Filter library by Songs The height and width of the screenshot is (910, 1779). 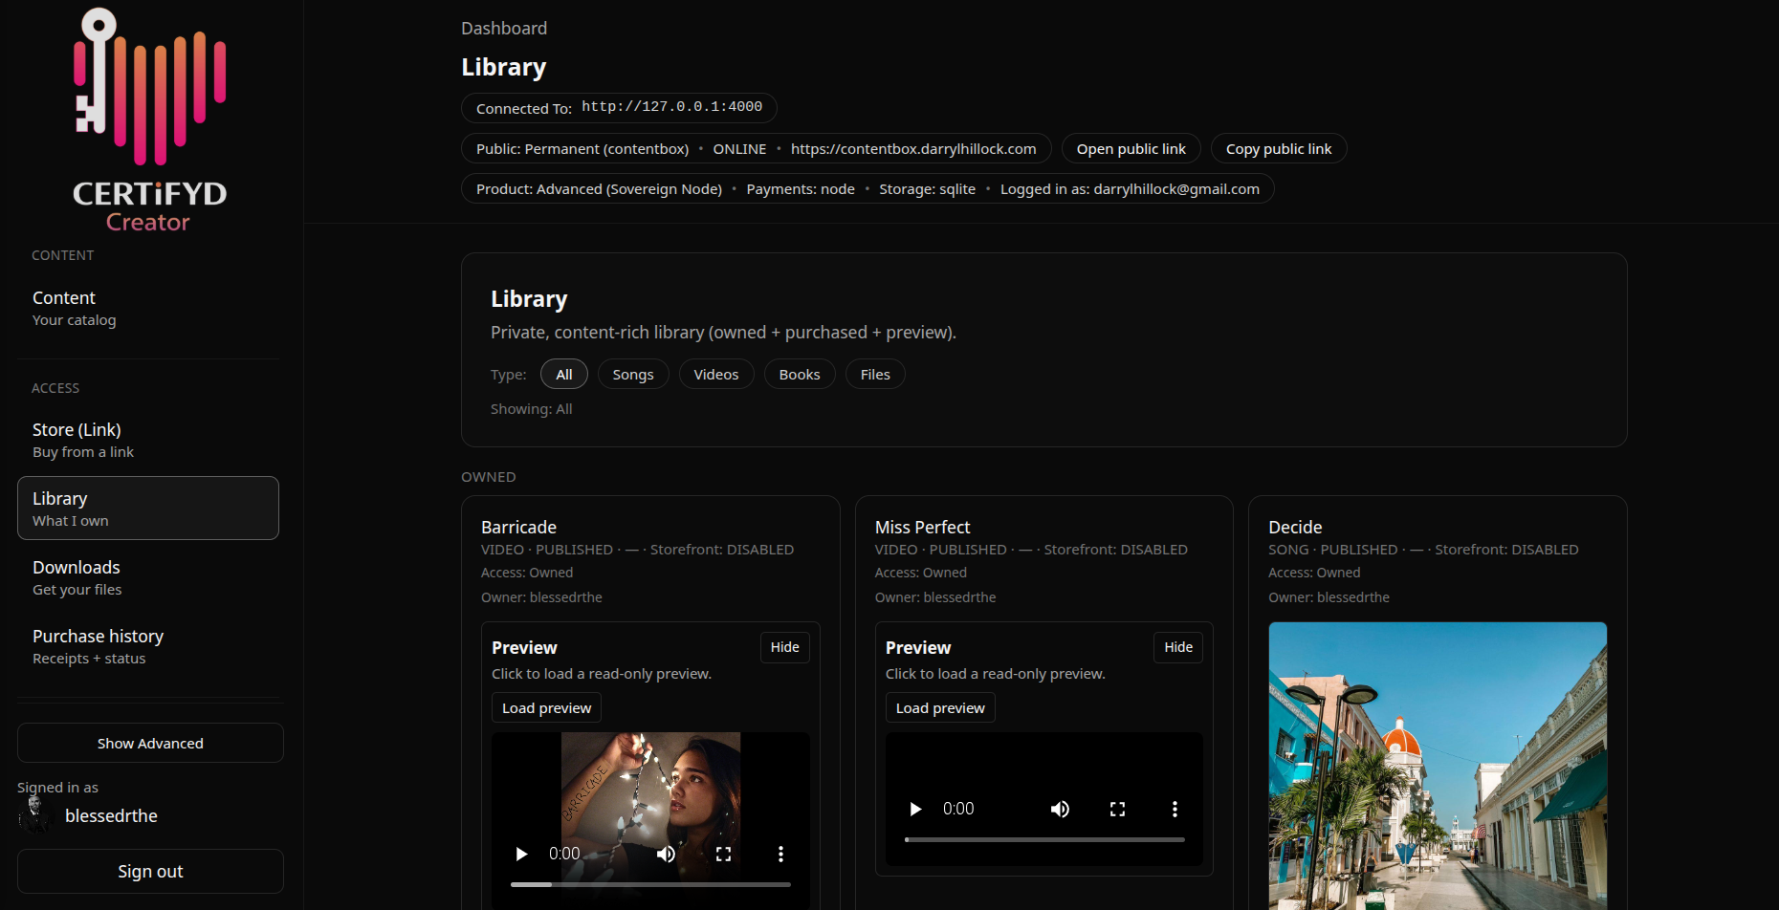[632, 374]
